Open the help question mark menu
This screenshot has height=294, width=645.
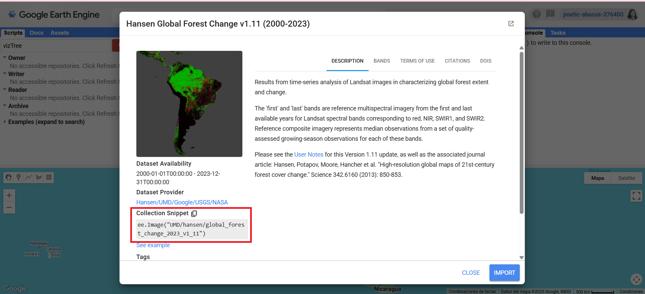tap(537, 14)
